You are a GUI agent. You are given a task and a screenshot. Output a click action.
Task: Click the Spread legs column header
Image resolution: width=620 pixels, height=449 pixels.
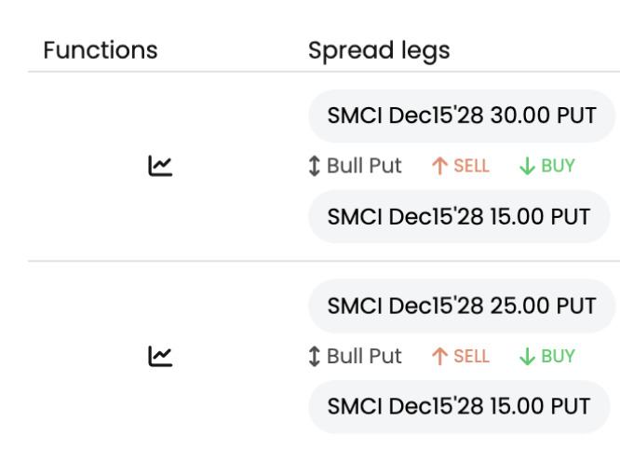[379, 51]
